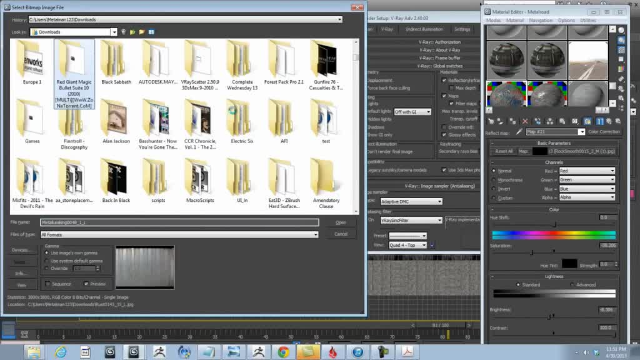Toggle the Show End Result icon
The image size is (640, 360).
600,121
